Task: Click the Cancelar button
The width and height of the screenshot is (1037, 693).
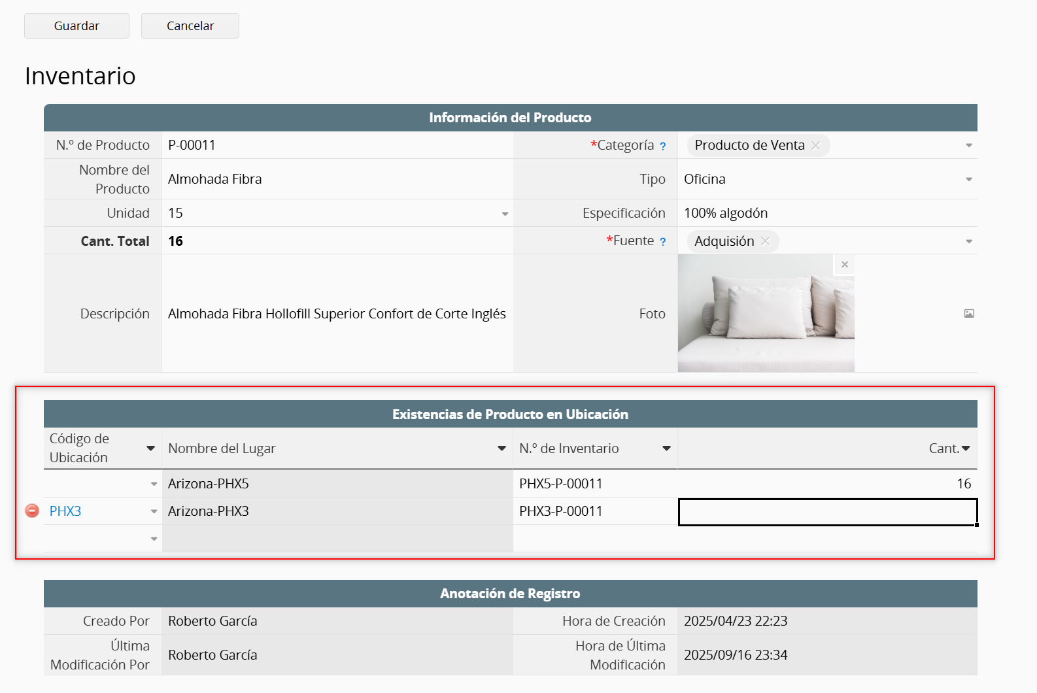Action: pyautogui.click(x=190, y=26)
